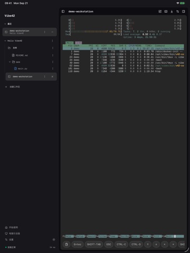190x253 pixels.
Task: Click the Wi-Fi icon in the status bar
Action: point(178,3)
